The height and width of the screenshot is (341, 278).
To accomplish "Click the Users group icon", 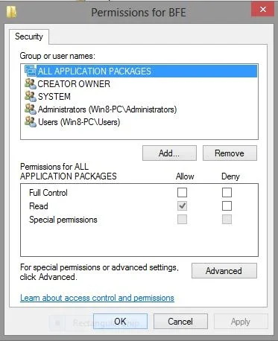I will tap(31, 121).
